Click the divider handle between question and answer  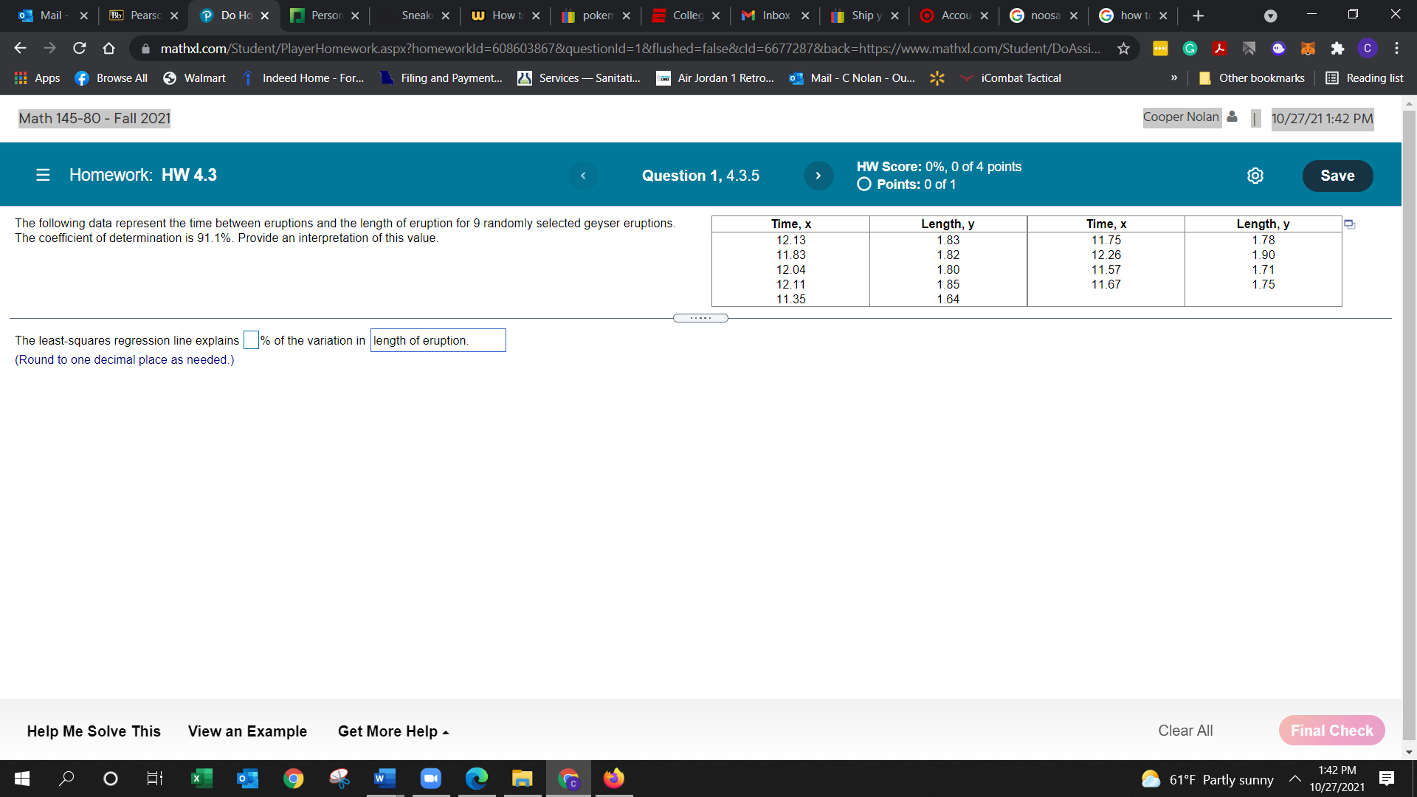tap(700, 318)
